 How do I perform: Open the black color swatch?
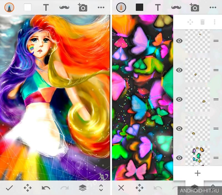(140, 7)
